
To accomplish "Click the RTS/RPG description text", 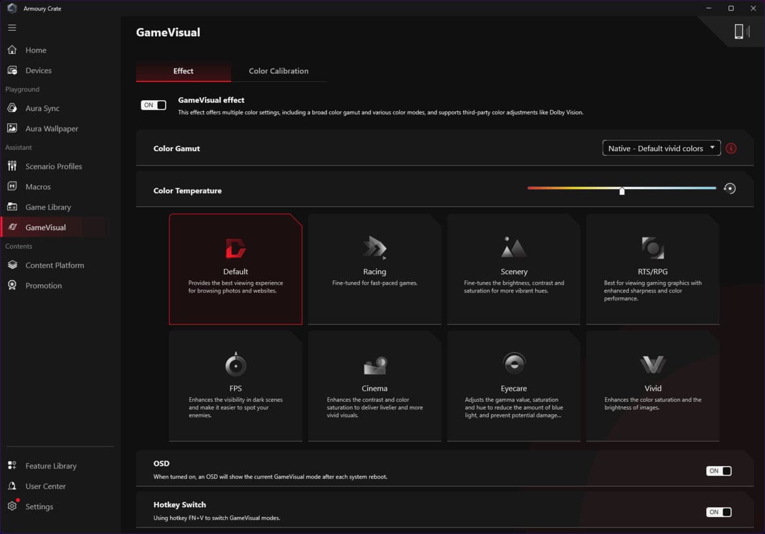I will [653, 291].
